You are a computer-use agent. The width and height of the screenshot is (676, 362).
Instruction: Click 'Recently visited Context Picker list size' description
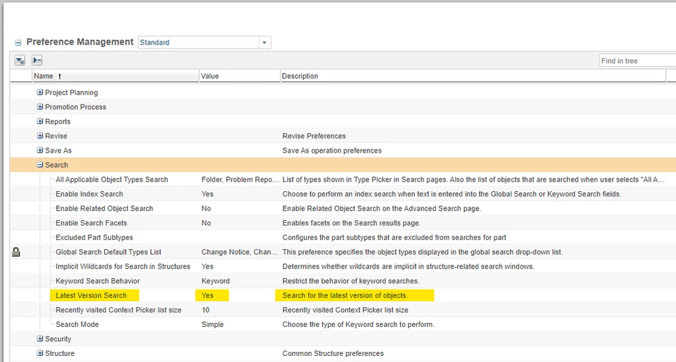[x=345, y=310]
